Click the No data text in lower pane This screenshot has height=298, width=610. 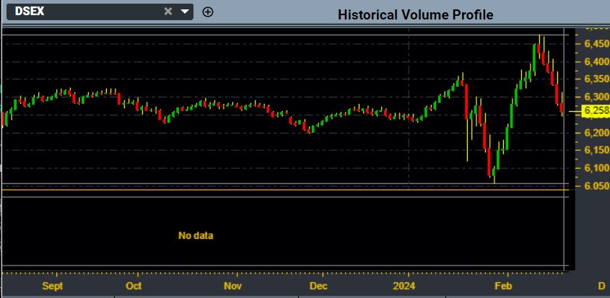pyautogui.click(x=196, y=235)
